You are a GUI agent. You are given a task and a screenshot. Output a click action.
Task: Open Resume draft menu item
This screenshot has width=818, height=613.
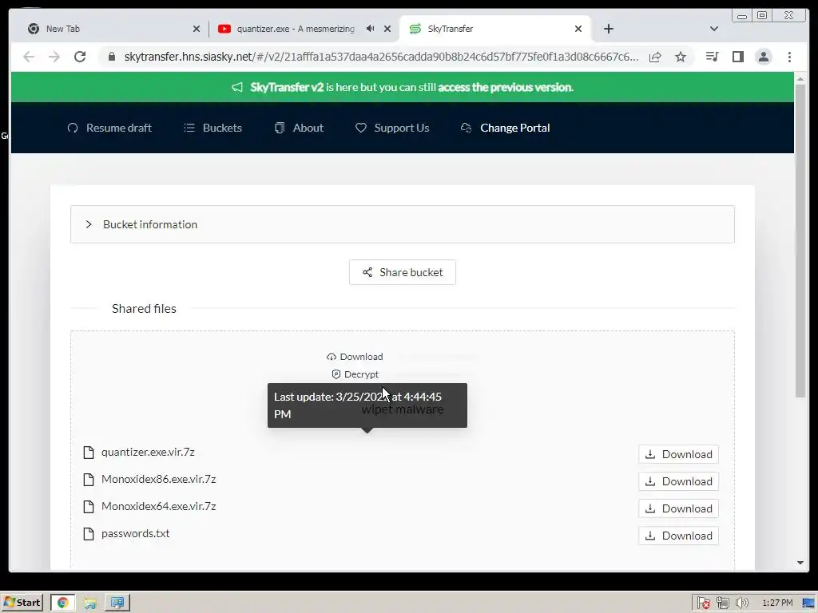tap(109, 128)
